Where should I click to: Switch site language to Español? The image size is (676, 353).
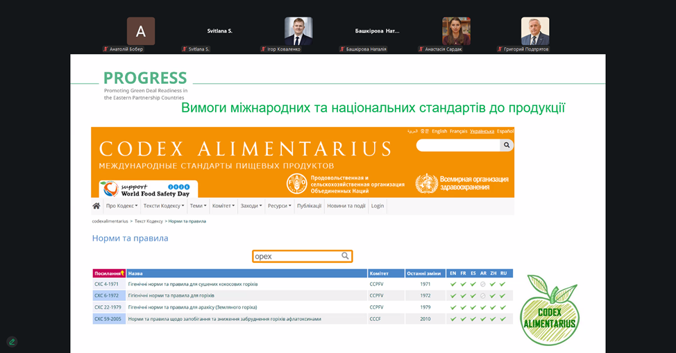505,132
